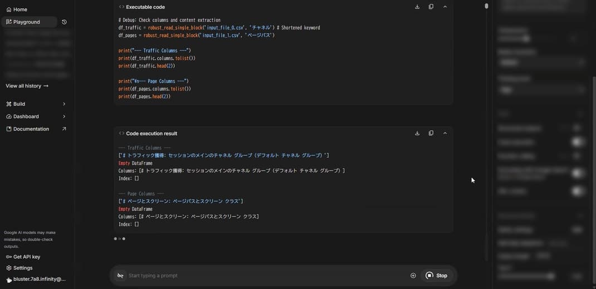This screenshot has width=596, height=289.
Task: Download the Executable code block
Action: (x=417, y=7)
